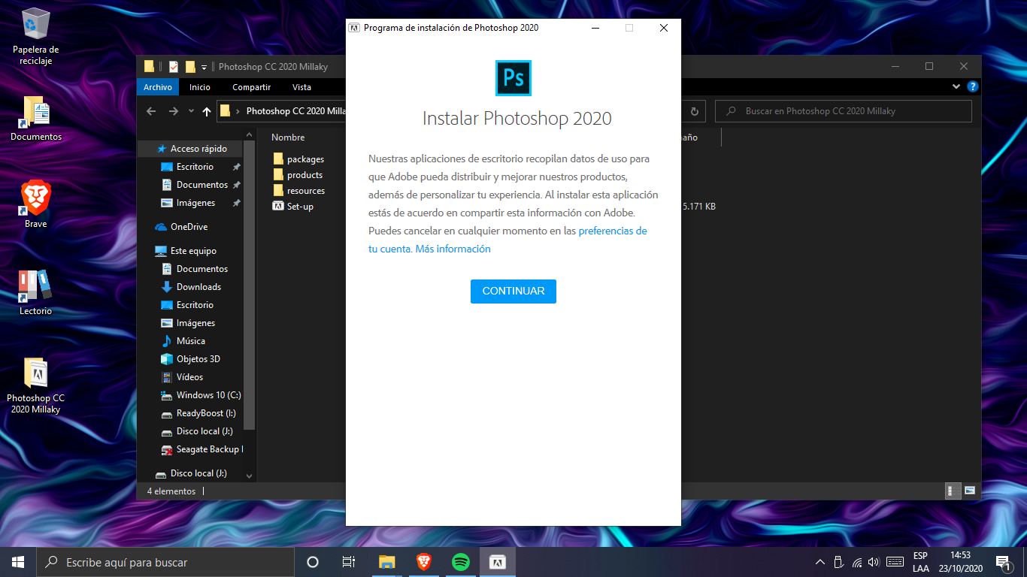The height and width of the screenshot is (577, 1027).
Task: Open pinned Imágenes under Acceso rápido
Action: pos(188,203)
